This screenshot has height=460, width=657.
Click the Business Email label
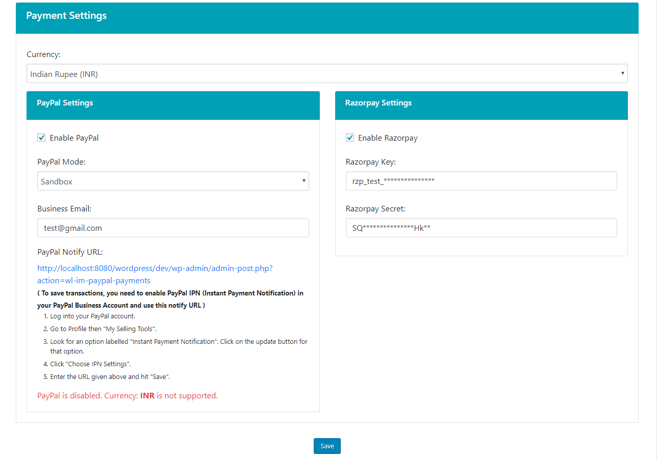pos(64,209)
